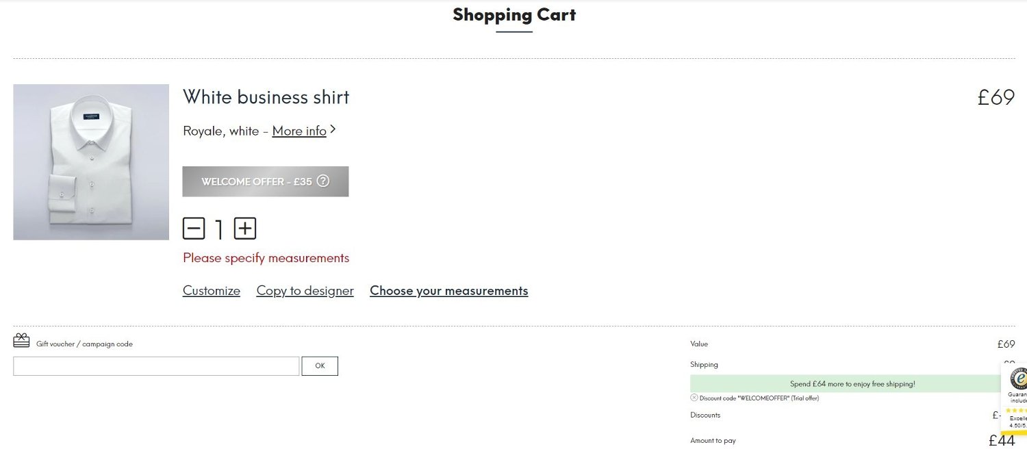The image size is (1027, 449).
Task: Click the free shipping green banner
Action: pos(852,384)
